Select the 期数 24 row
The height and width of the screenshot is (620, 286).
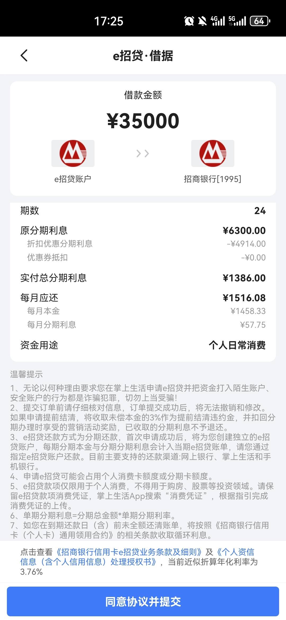pyautogui.click(x=143, y=211)
